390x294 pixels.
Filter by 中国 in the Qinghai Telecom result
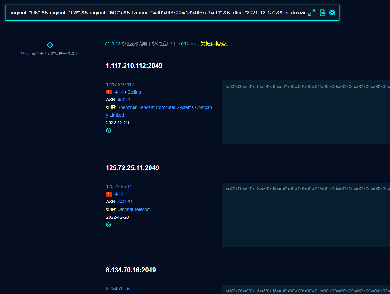(x=119, y=194)
